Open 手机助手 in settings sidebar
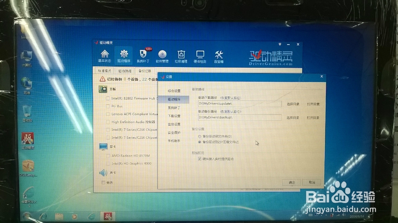 tap(174, 141)
